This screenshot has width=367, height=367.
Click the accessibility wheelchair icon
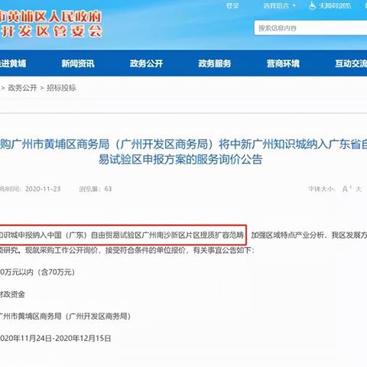(x=313, y=5)
